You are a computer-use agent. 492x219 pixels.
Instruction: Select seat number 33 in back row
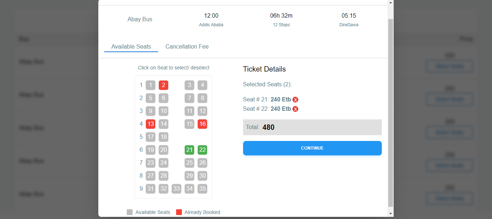coord(176,189)
